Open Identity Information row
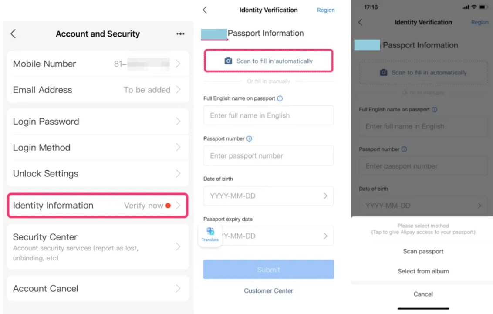Viewport: 493px width, 314px height. [x=98, y=206]
